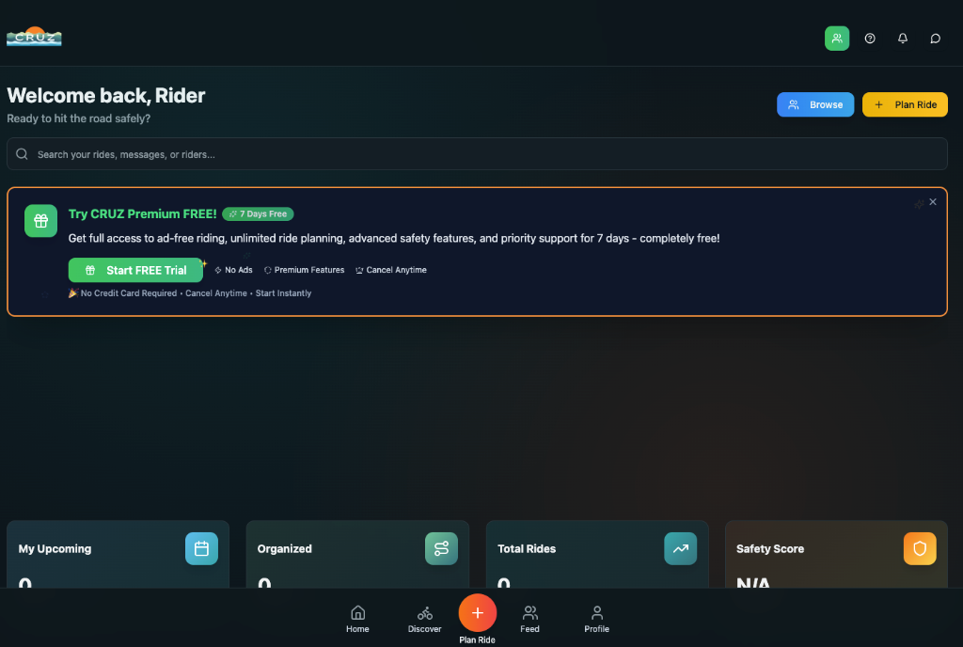
Task: Click the route icon on Organized card
Action: (x=441, y=549)
